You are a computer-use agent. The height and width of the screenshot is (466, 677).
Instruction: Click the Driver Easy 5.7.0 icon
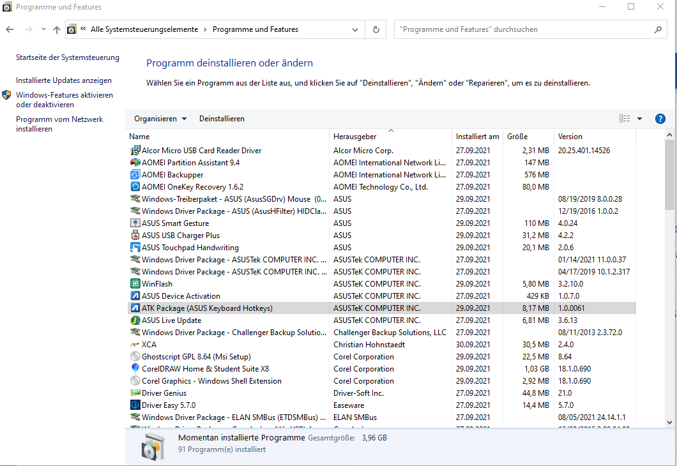(135, 405)
